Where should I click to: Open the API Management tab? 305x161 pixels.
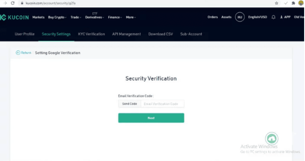tap(127, 34)
